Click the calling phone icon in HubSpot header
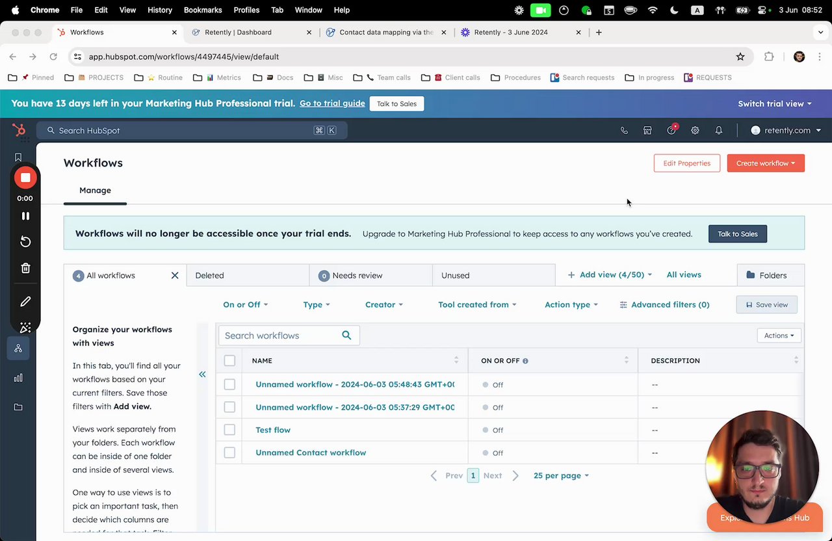The image size is (832, 541). (x=624, y=131)
